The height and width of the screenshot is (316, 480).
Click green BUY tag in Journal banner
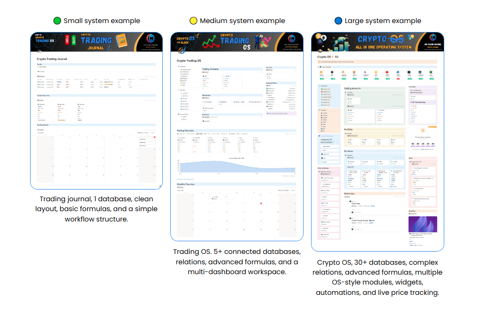(74, 40)
